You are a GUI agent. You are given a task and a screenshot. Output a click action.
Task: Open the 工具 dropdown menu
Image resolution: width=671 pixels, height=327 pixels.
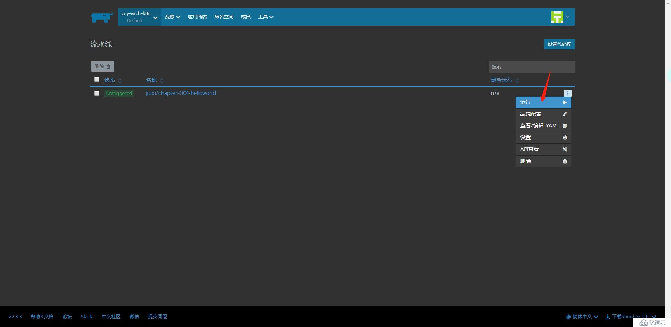pos(266,17)
